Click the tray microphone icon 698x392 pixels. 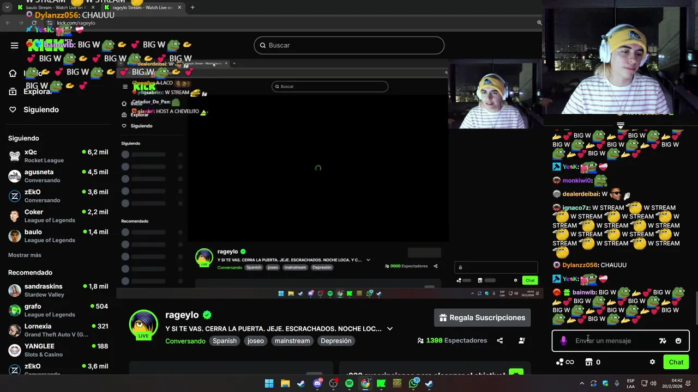(x=618, y=383)
